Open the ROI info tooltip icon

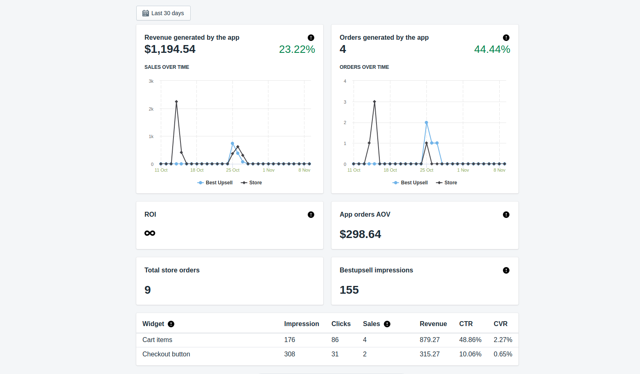point(311,215)
